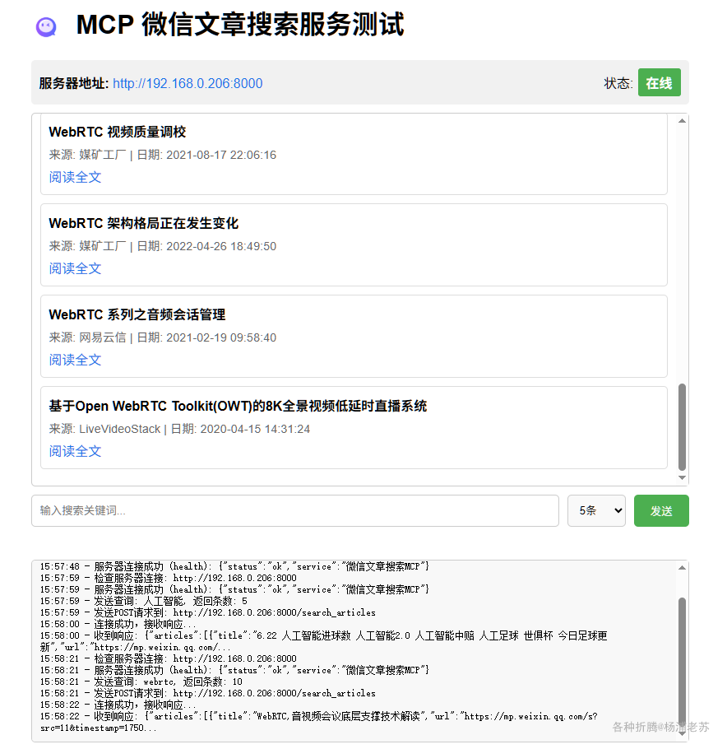Click source line dated 2022-04-26 18:49:50
Viewport: 727px width, 749px height.
[x=163, y=246]
